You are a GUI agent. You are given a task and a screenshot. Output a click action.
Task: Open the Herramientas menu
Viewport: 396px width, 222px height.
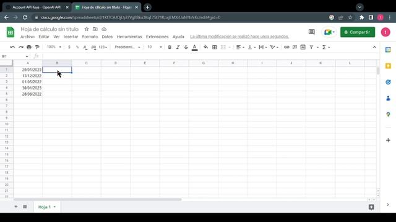[x=129, y=37]
